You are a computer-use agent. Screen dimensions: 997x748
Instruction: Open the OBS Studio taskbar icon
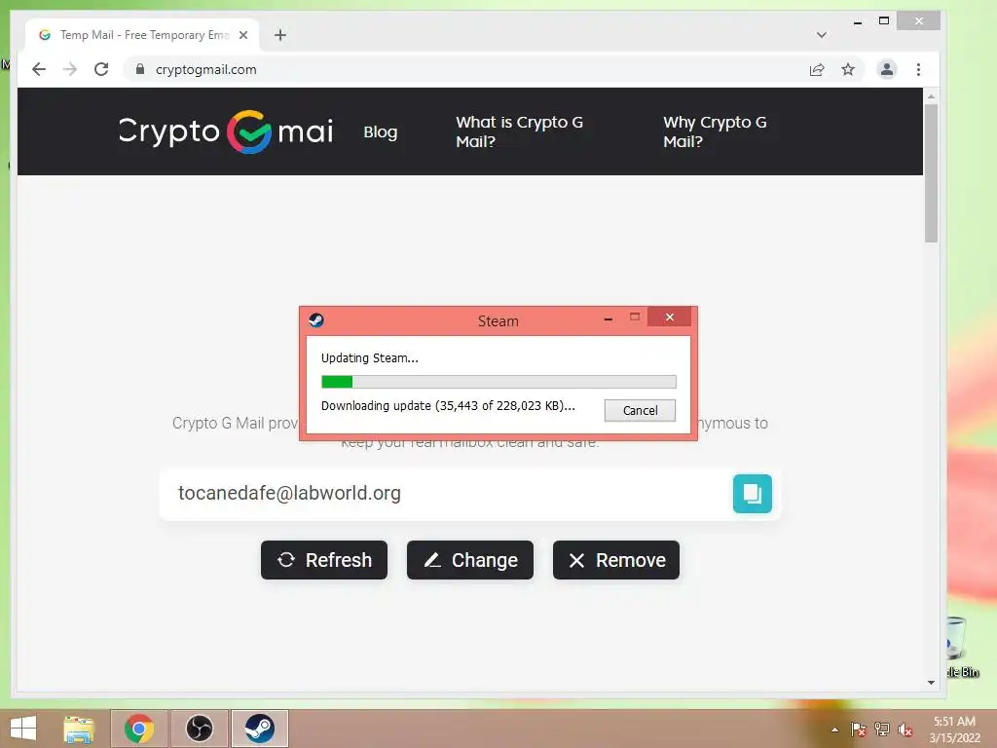tap(200, 729)
